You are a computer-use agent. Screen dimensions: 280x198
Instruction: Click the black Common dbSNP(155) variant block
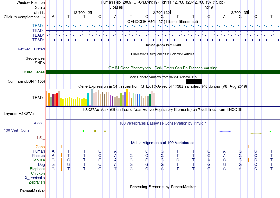[x=194, y=81]
